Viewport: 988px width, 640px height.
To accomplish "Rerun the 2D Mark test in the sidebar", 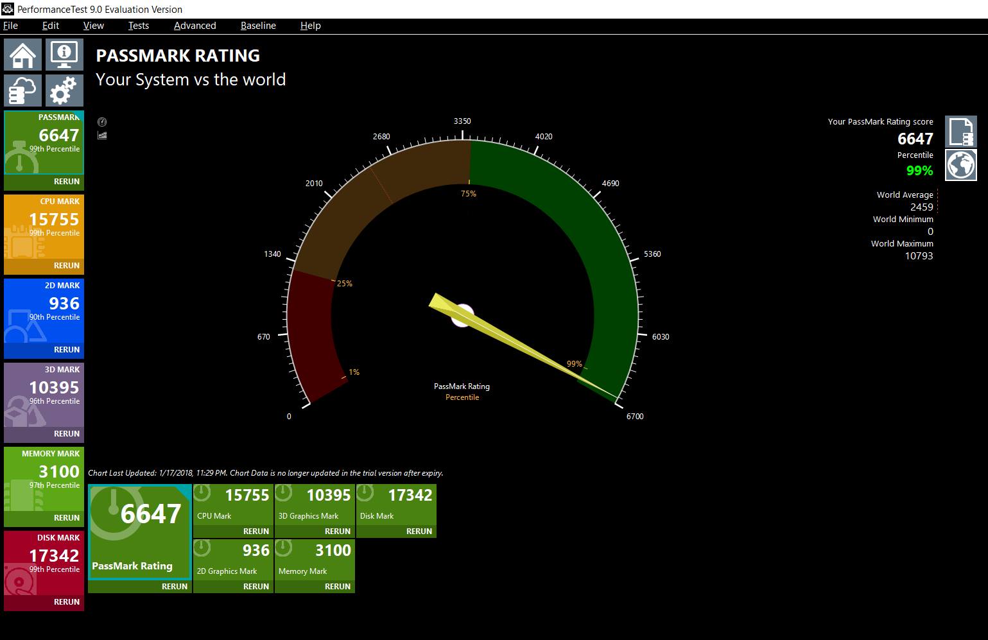I will click(67, 350).
